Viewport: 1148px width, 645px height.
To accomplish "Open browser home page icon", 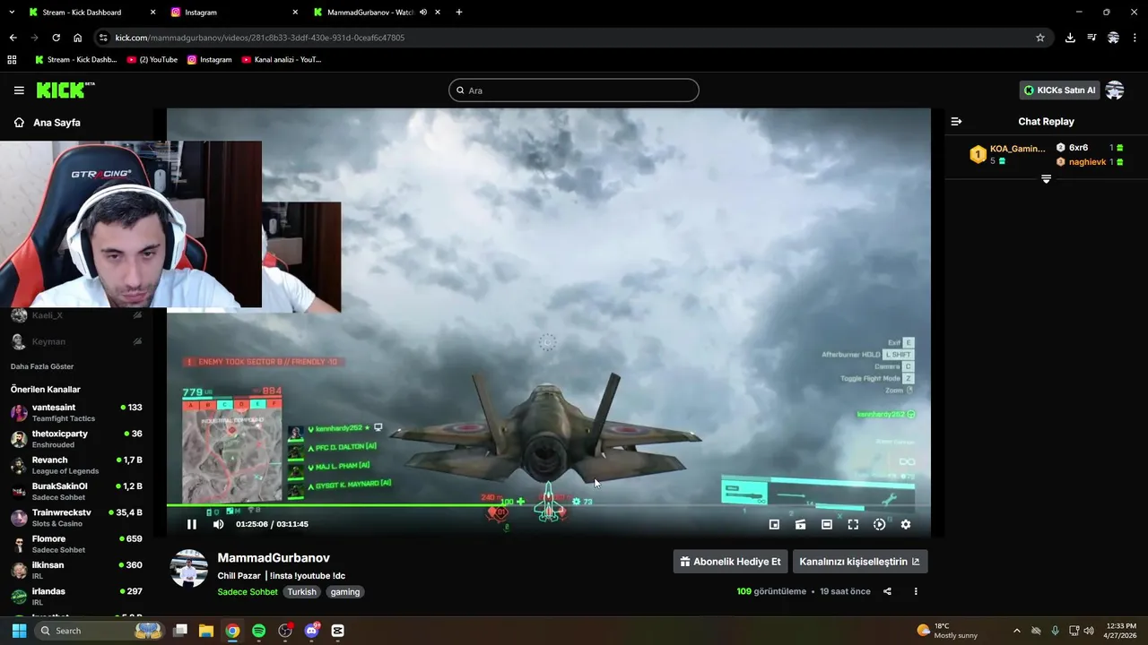I will point(77,38).
